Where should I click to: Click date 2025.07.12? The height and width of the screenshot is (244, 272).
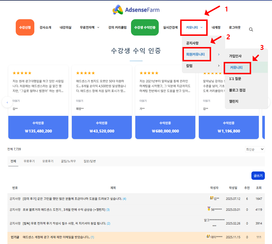point(233,199)
